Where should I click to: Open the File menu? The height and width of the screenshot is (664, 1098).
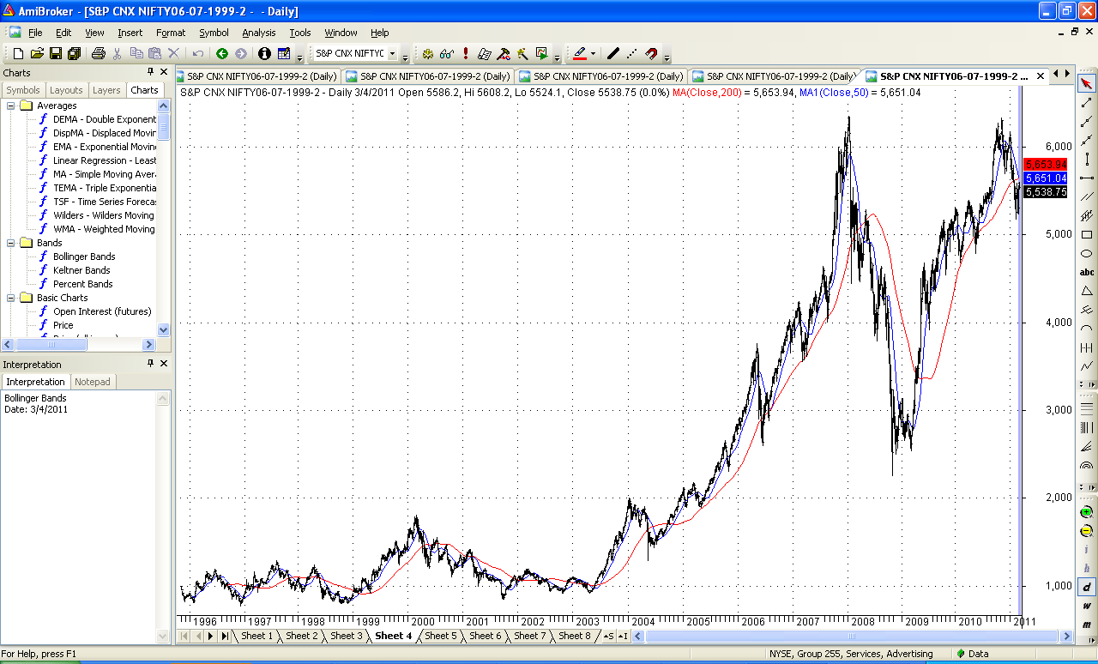tap(35, 33)
